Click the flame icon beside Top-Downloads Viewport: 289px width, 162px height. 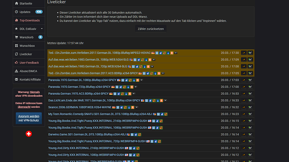[x=16, y=20]
